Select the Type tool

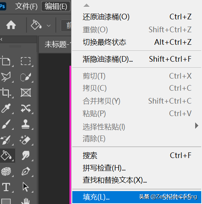[x=6, y=187]
